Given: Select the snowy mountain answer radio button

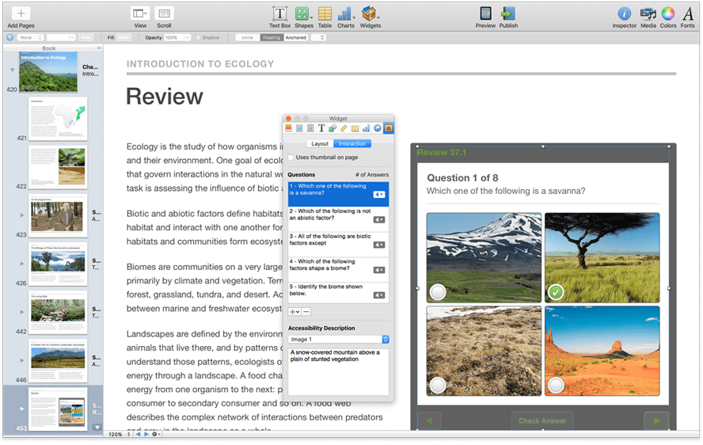Looking at the screenshot, I should pyautogui.click(x=438, y=292).
